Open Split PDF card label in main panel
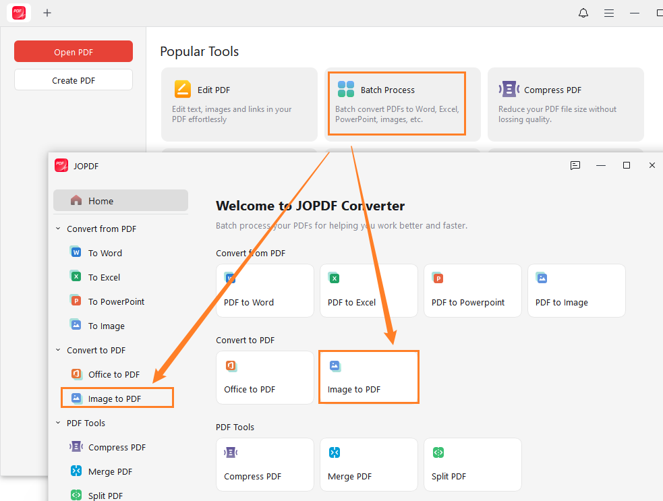663x501 pixels. click(x=449, y=476)
